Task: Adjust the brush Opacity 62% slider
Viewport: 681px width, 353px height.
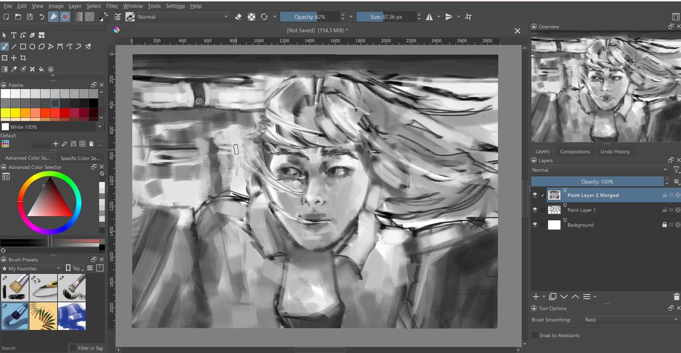Action: pyautogui.click(x=310, y=17)
